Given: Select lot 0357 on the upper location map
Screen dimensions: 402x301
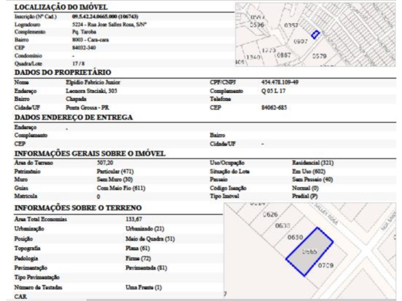Looking at the screenshot, I should tap(291, 25).
